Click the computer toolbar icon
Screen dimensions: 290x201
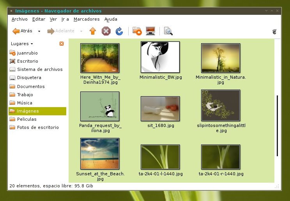(x=150, y=31)
